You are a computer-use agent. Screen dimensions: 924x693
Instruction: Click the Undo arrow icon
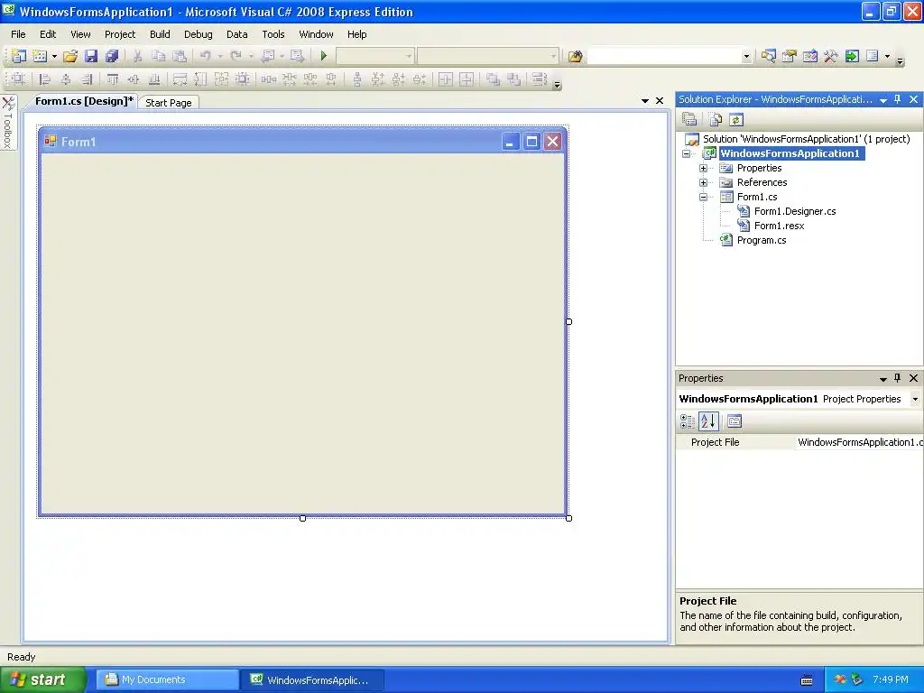click(x=205, y=56)
